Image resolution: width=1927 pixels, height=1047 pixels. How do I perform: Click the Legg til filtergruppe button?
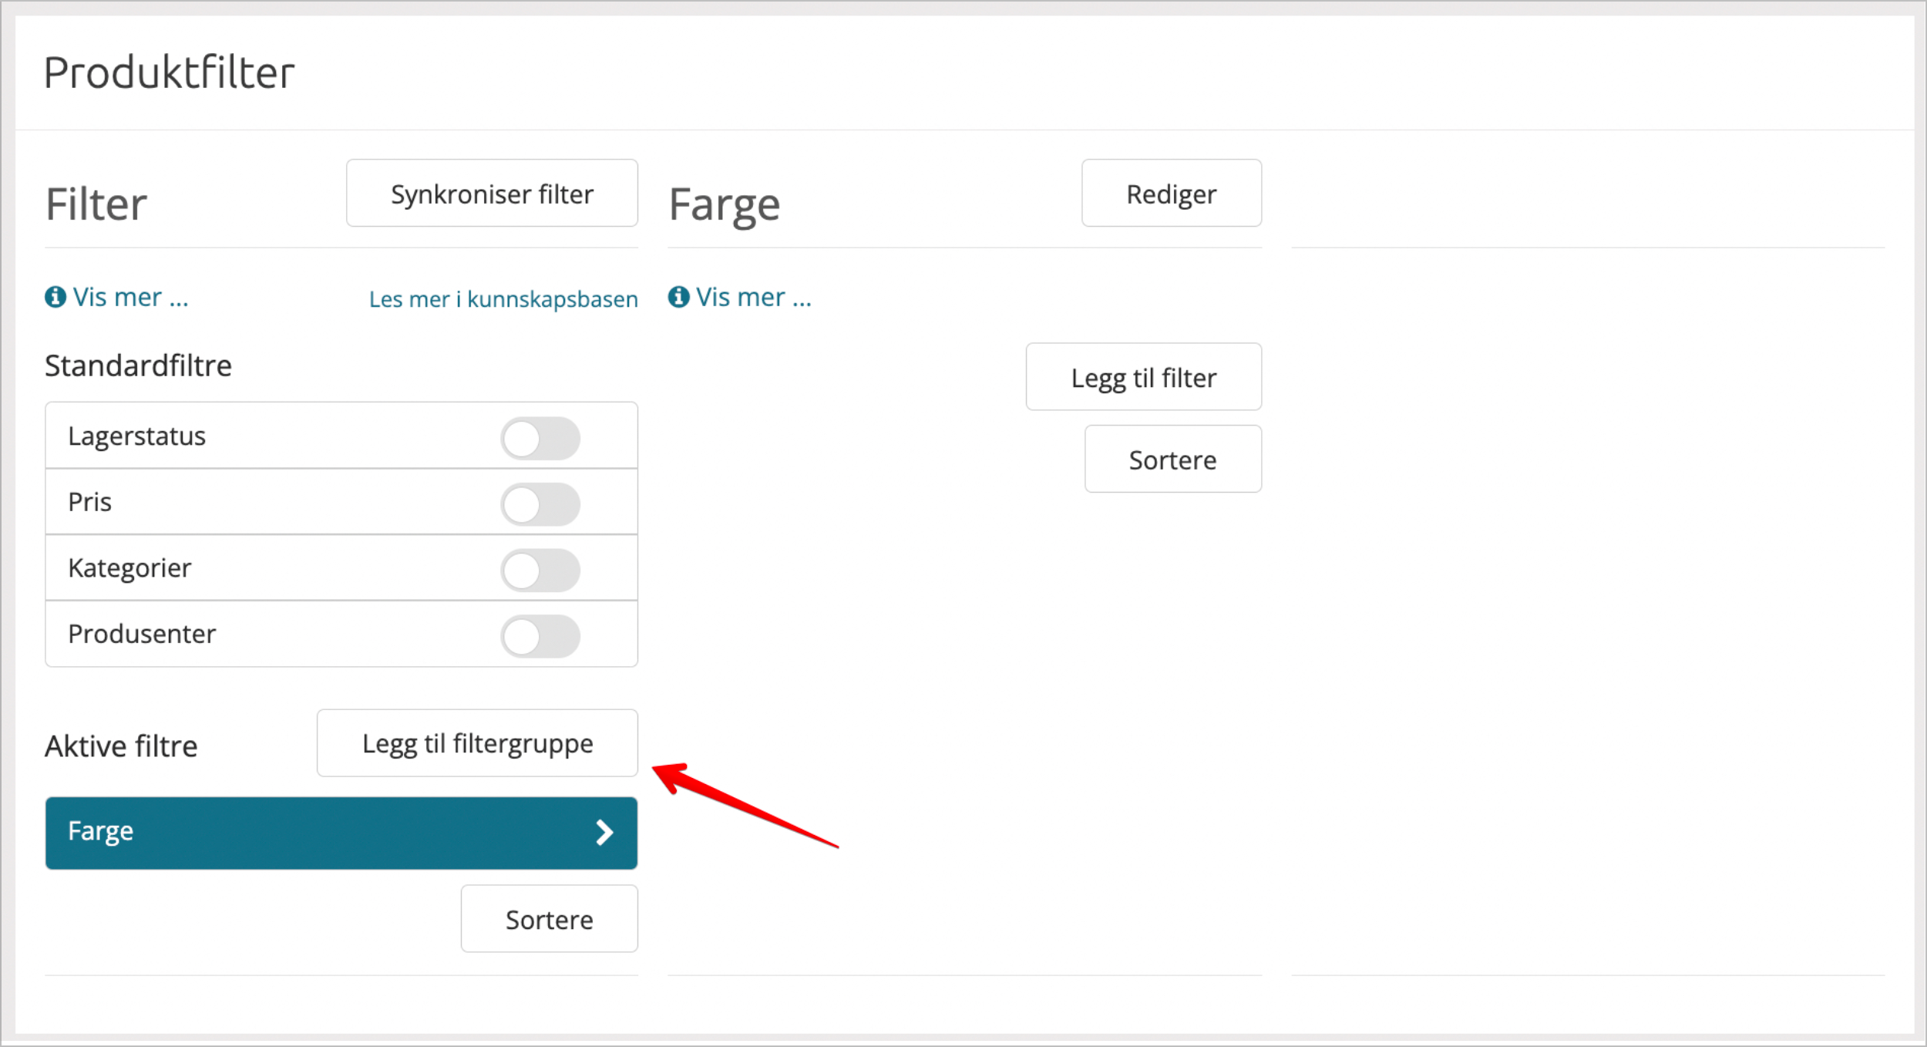click(x=477, y=742)
